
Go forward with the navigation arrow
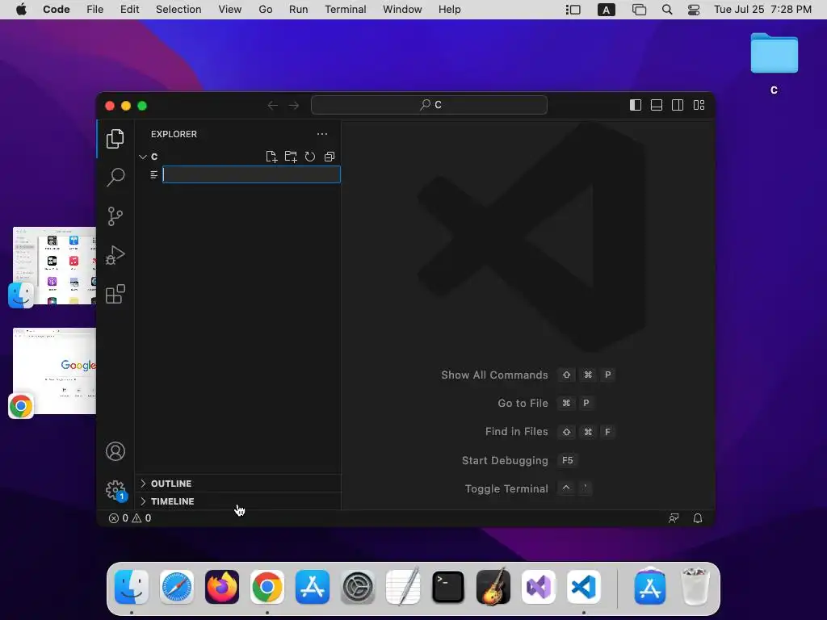point(294,106)
